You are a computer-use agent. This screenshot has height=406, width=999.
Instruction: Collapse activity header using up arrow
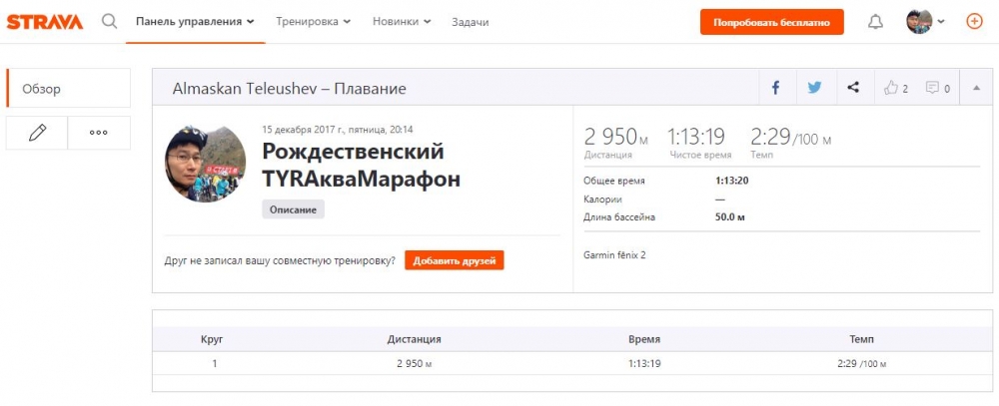[x=975, y=88]
